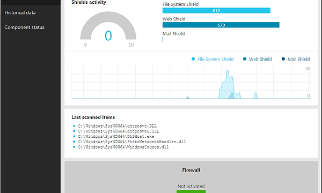The height and width of the screenshot is (193, 322).
Task: Click the Last scanned items heading
Action: pos(93,117)
